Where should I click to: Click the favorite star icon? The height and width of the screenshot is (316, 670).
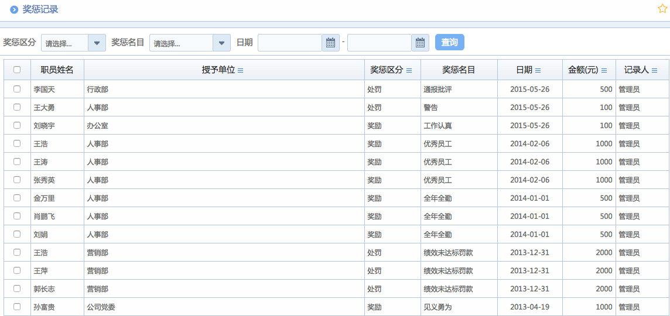click(x=662, y=9)
